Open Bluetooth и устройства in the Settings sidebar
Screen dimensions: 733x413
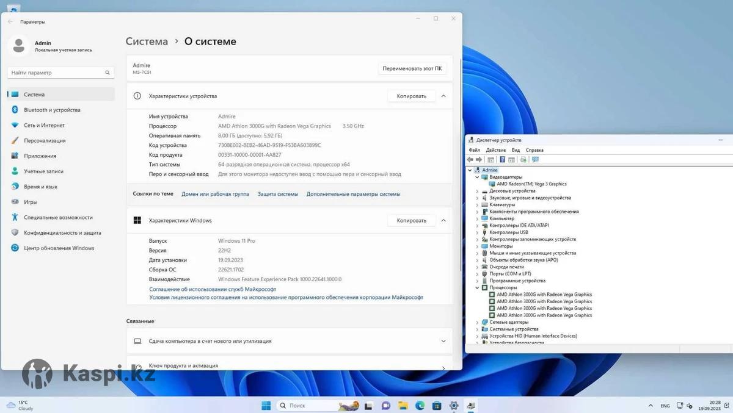click(x=61, y=110)
